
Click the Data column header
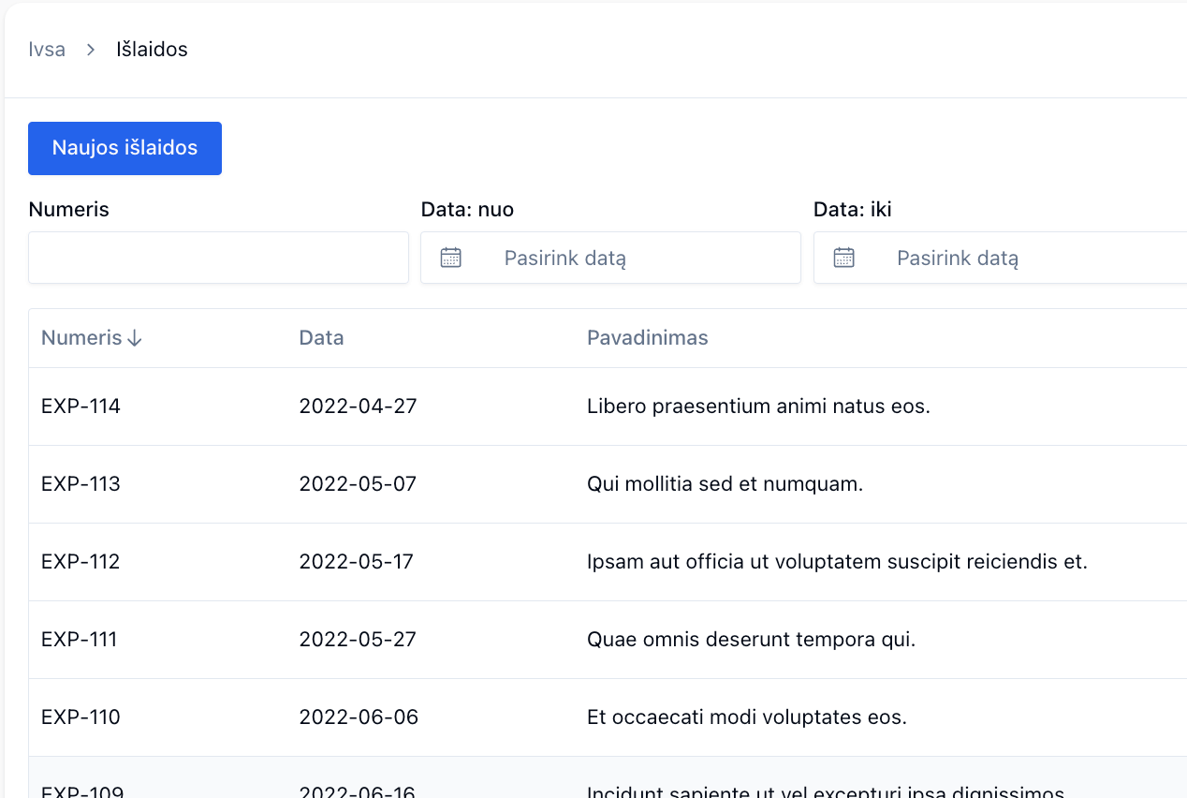[321, 338]
